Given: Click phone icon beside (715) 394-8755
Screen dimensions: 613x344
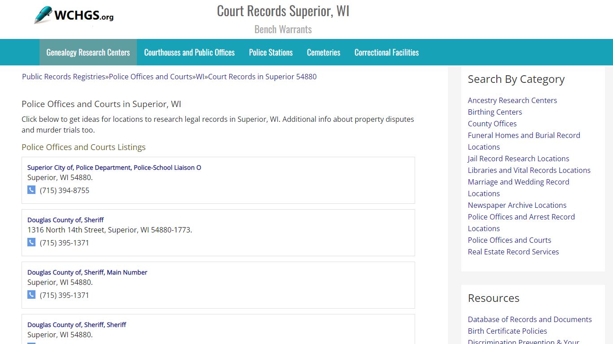Looking at the screenshot, I should coord(31,190).
